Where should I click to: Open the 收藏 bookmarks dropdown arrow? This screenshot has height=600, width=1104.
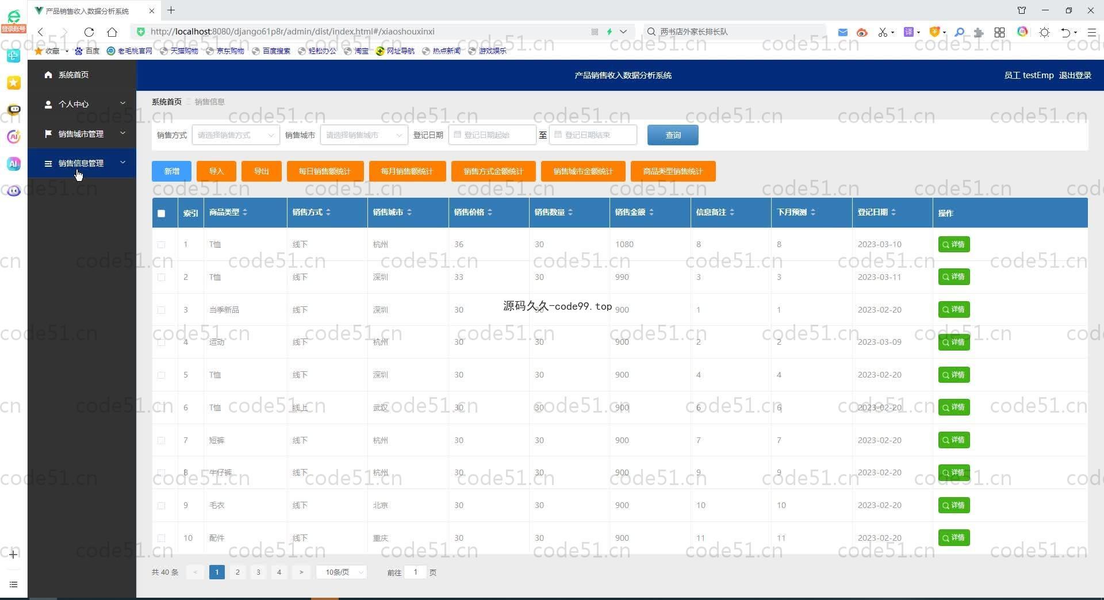(67, 51)
